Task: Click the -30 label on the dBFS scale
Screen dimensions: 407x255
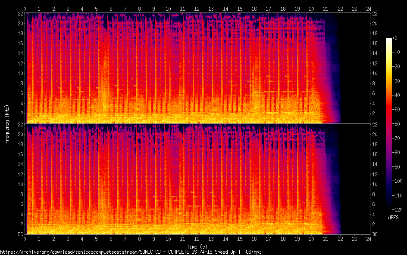Action: (396, 81)
